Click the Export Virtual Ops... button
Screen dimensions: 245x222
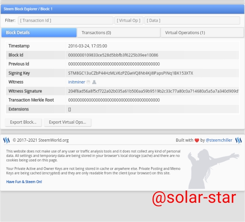[x=68, y=122]
